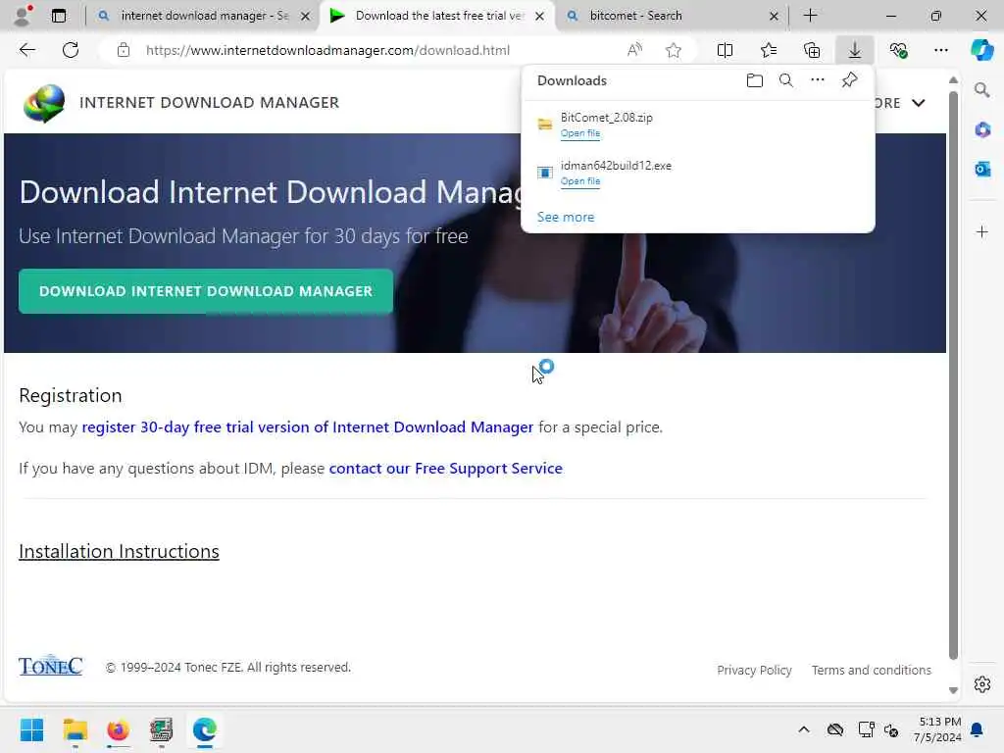The image size is (1004, 753).
Task: Open Collections toolbar icon
Action: pyautogui.click(x=811, y=50)
